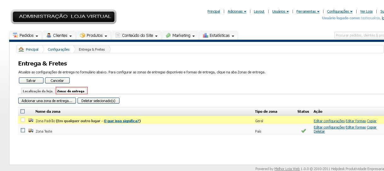
Task: Go to Principal in the top menu
Action: pyautogui.click(x=214, y=11)
